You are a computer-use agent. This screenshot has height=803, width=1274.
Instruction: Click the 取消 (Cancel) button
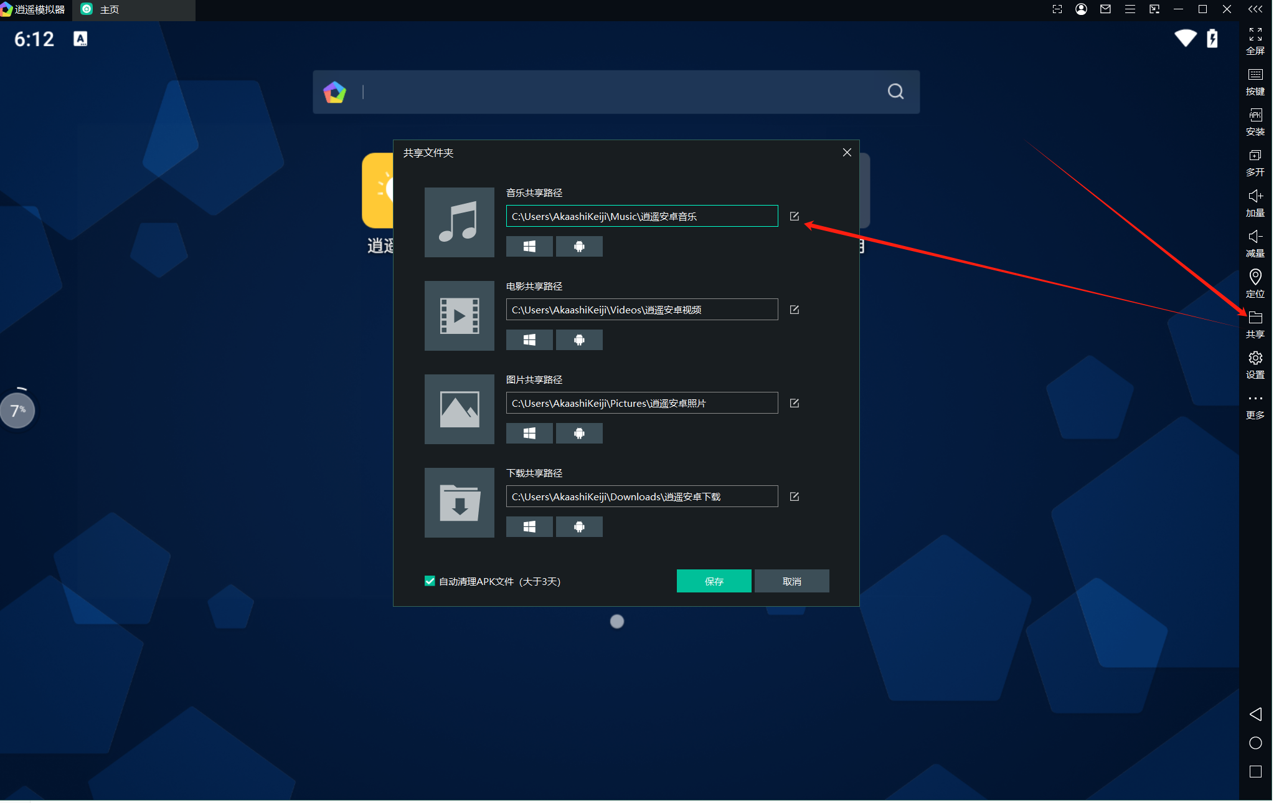click(791, 581)
